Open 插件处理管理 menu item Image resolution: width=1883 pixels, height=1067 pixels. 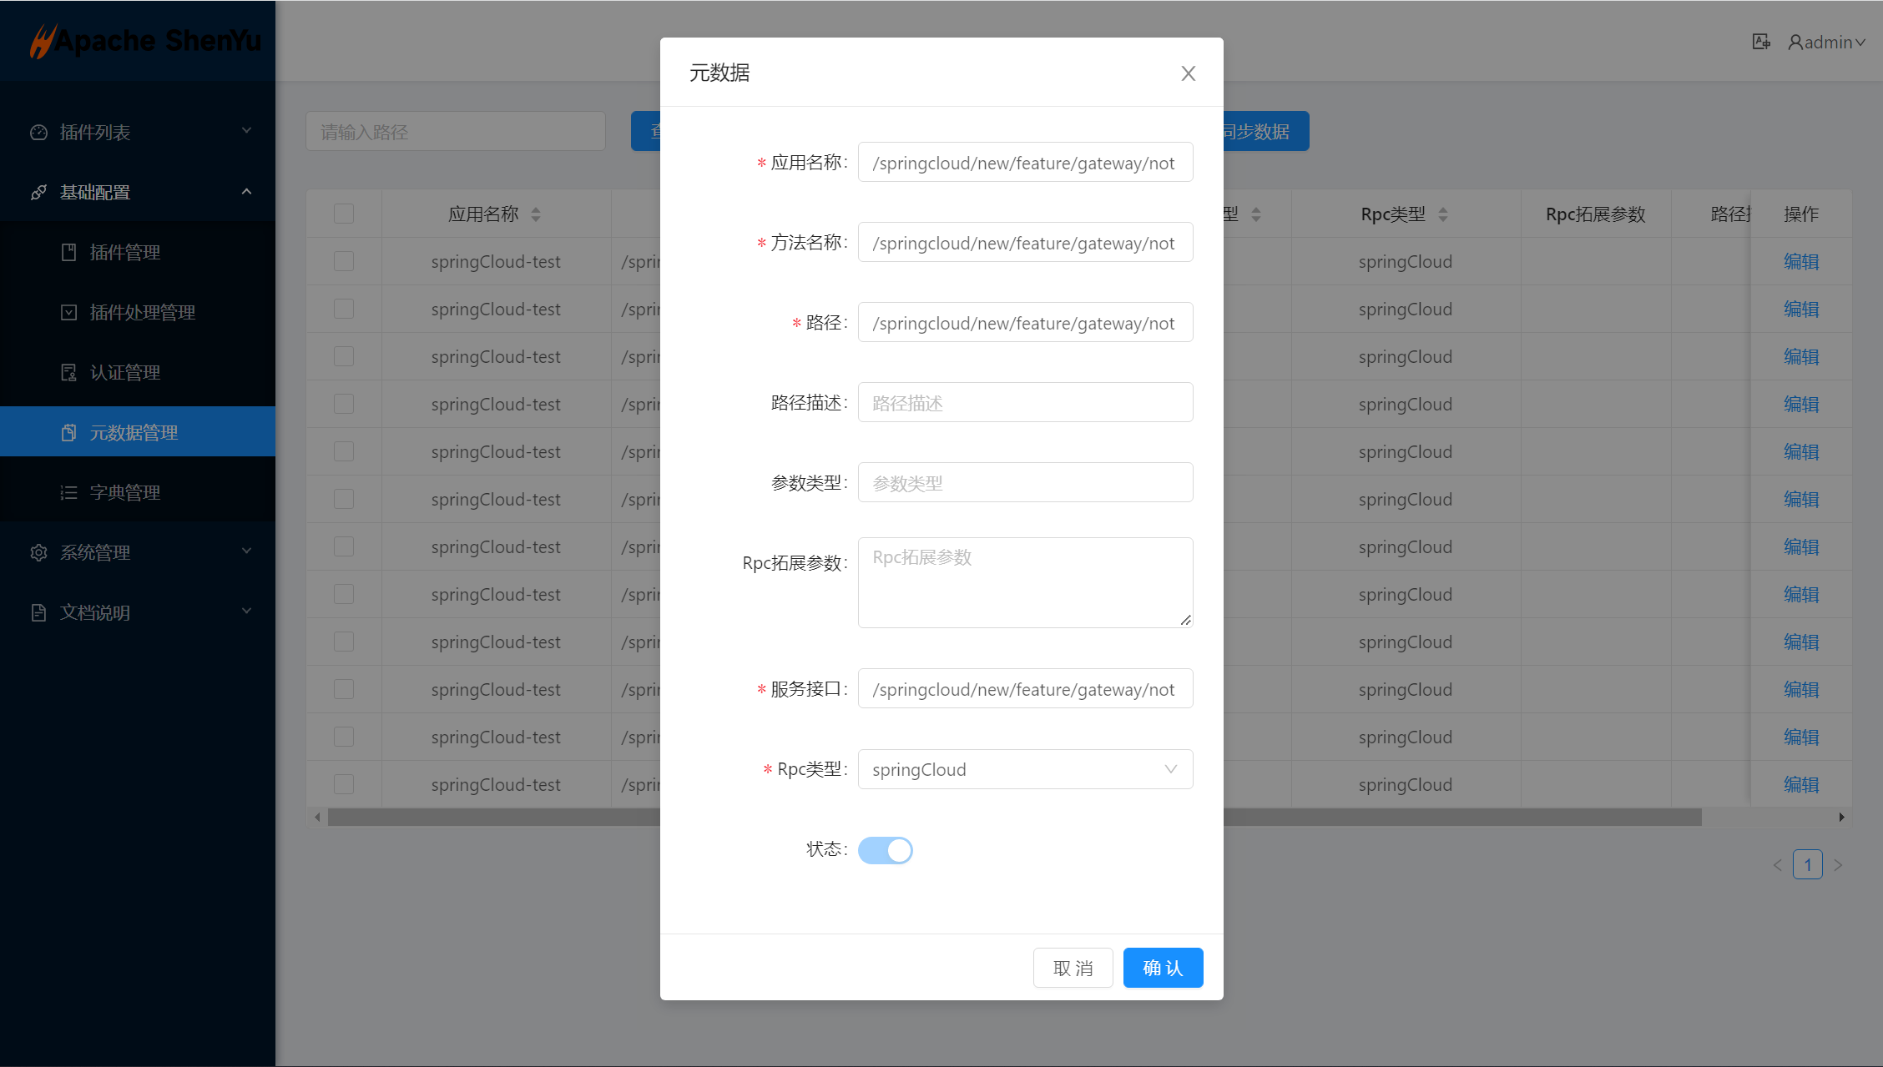coord(142,312)
